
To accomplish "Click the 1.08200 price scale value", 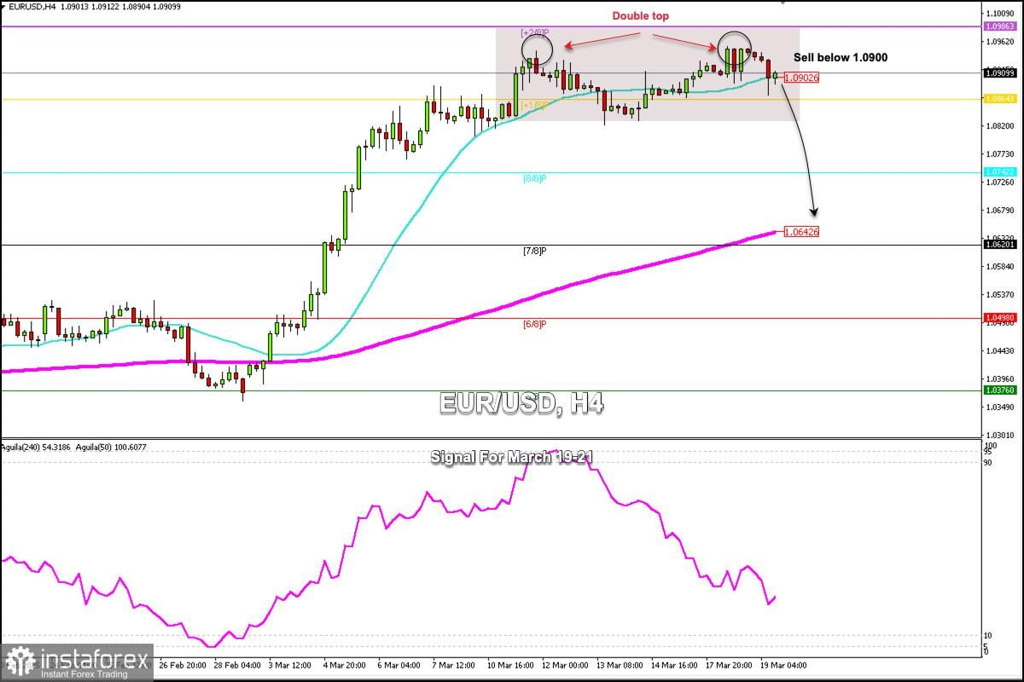I will (x=998, y=125).
